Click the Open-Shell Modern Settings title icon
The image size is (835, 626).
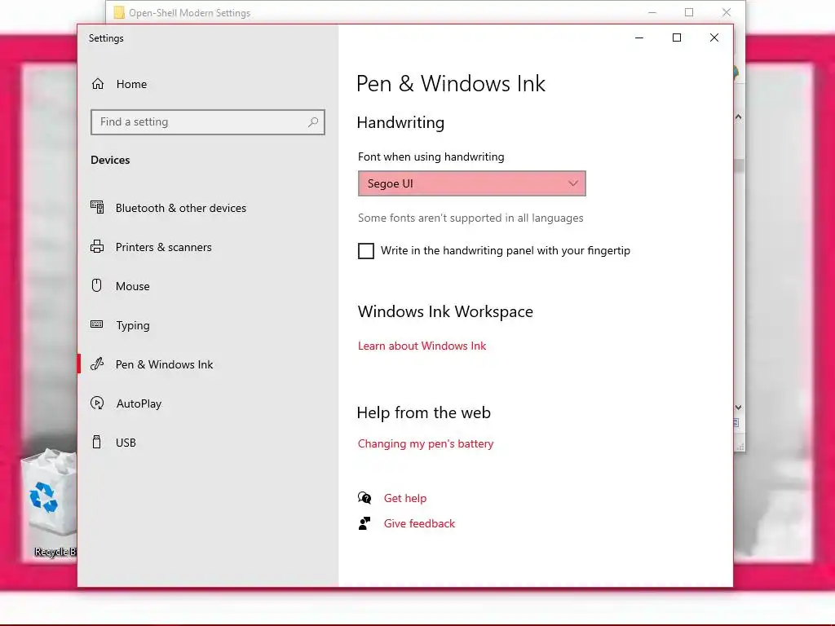[x=119, y=12]
